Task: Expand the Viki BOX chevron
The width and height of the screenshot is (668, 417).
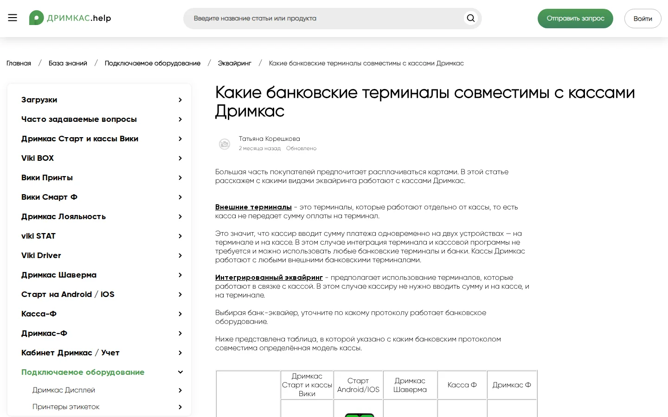Action: [180, 158]
